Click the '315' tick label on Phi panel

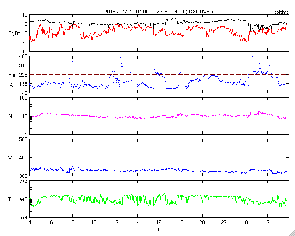(x=24, y=65)
